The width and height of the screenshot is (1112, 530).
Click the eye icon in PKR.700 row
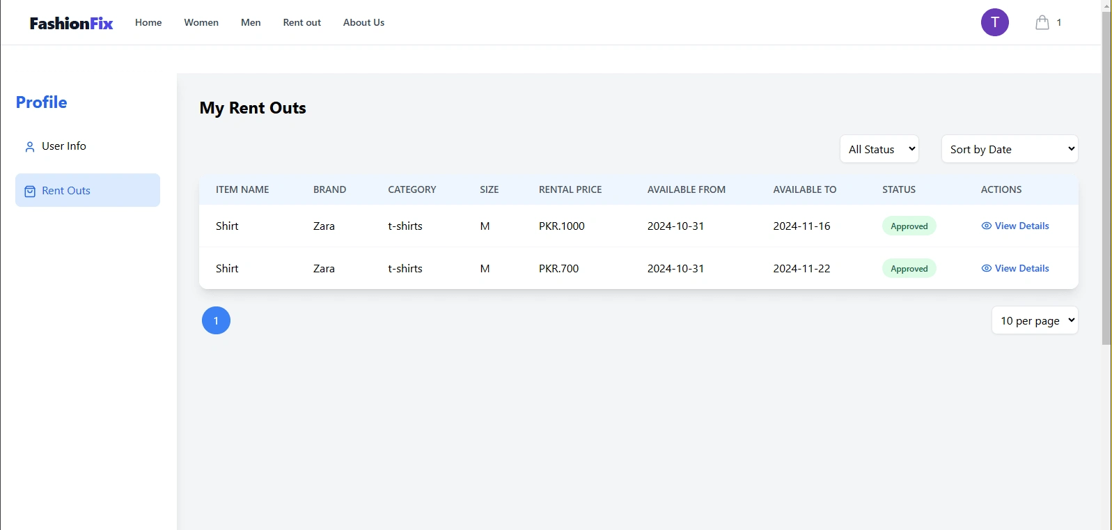(986, 268)
